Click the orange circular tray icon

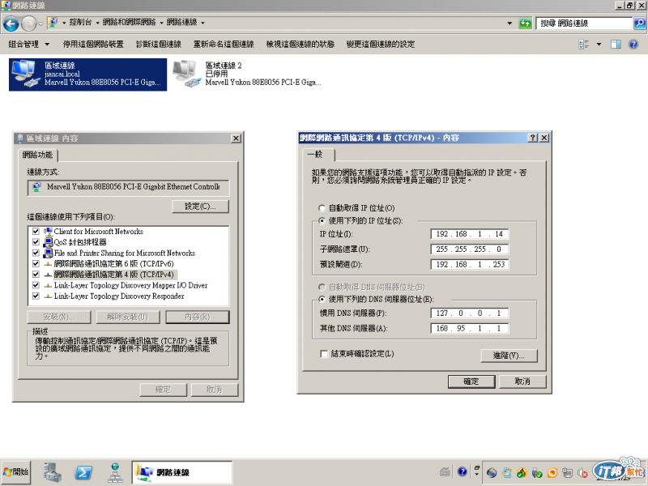tap(552, 472)
